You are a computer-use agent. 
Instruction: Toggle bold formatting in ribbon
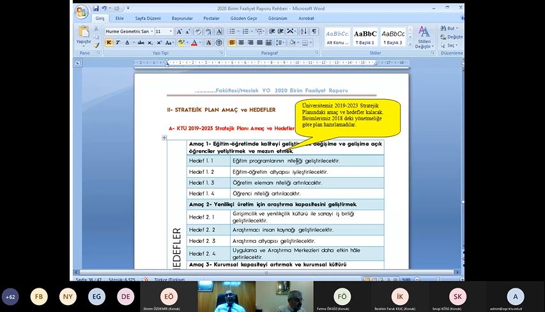coord(109,43)
